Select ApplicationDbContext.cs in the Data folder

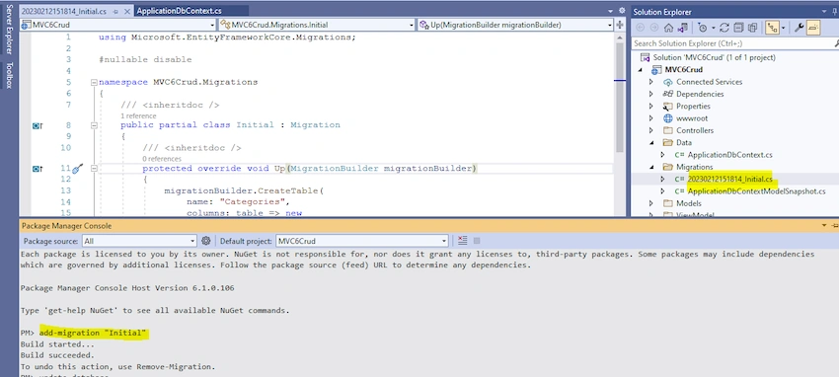tap(729, 155)
